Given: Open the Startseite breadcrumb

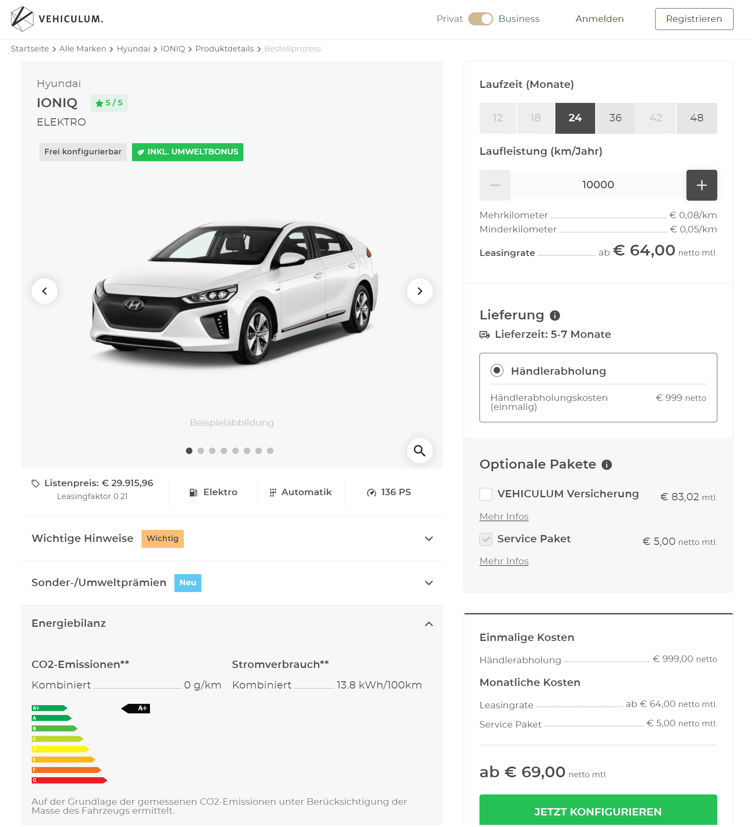Looking at the screenshot, I should tap(30, 49).
